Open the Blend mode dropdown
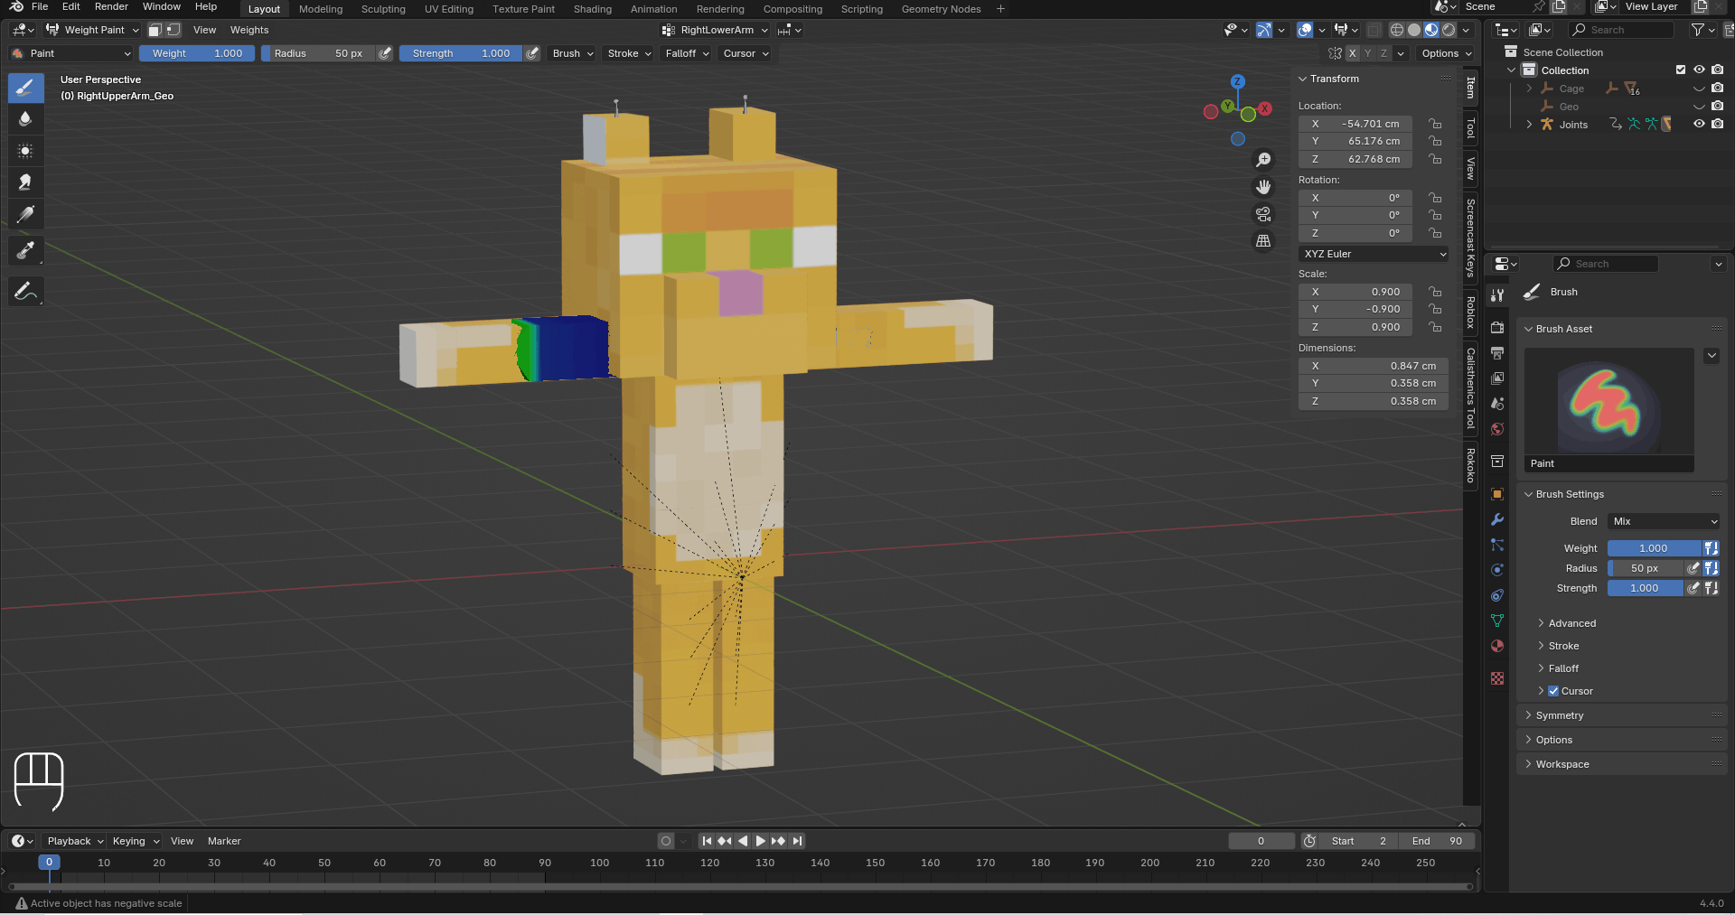This screenshot has height=915, width=1735. [1664, 521]
